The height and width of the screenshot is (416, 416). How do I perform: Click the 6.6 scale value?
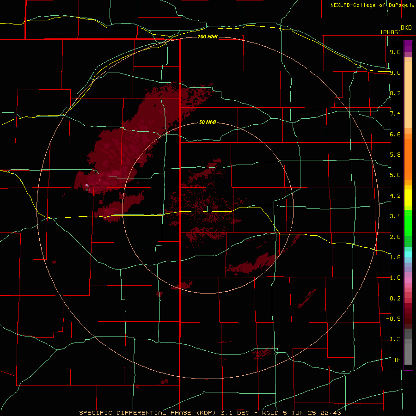pos(395,134)
